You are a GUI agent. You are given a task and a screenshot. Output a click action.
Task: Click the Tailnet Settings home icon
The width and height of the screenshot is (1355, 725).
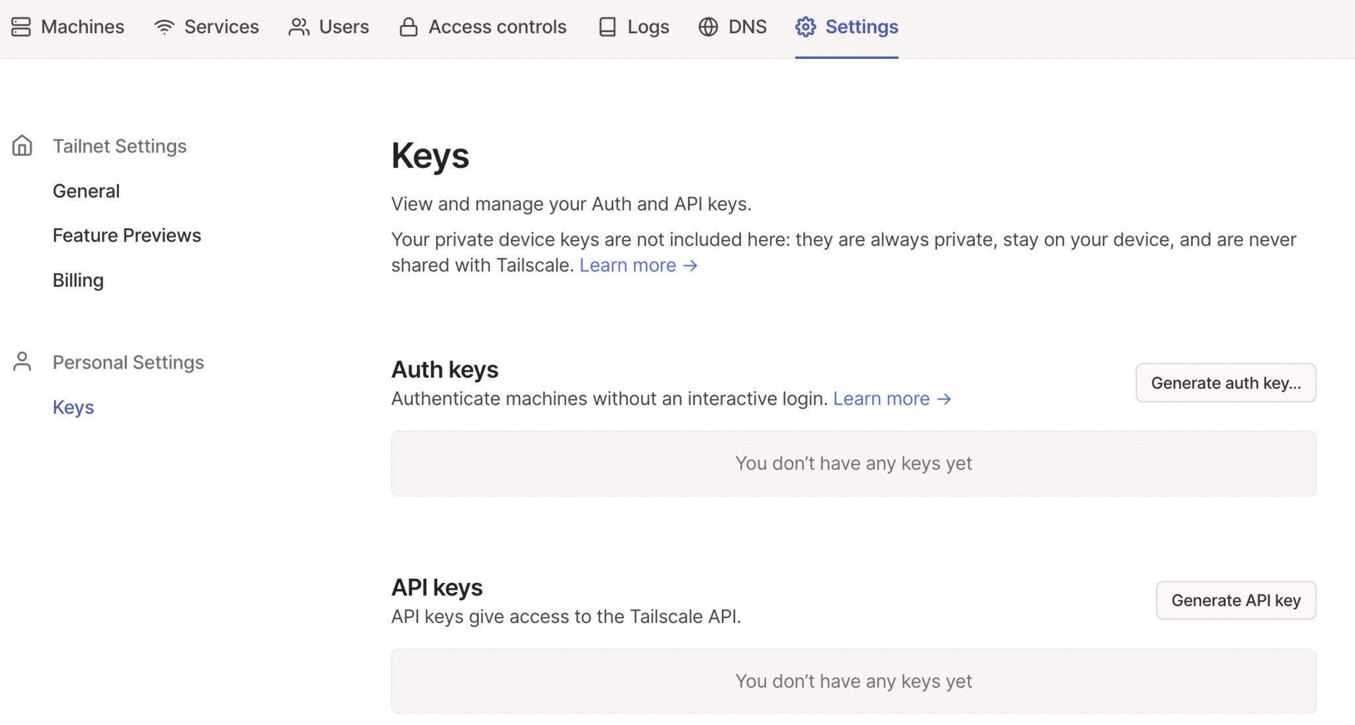[x=22, y=146]
